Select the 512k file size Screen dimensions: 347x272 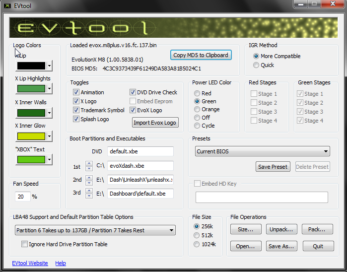click(x=197, y=235)
